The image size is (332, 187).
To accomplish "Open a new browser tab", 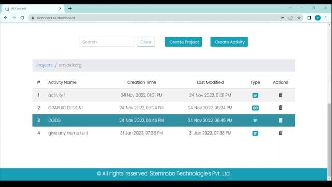I will 70,9.
